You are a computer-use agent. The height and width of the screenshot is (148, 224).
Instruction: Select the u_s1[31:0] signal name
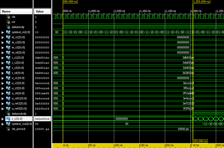[x=18, y=78]
